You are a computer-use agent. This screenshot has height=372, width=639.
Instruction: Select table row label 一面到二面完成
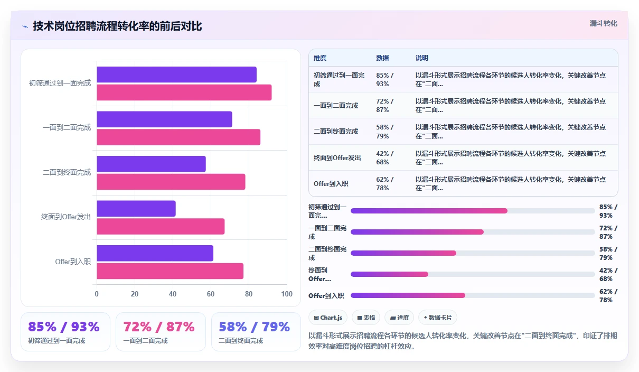(x=336, y=106)
